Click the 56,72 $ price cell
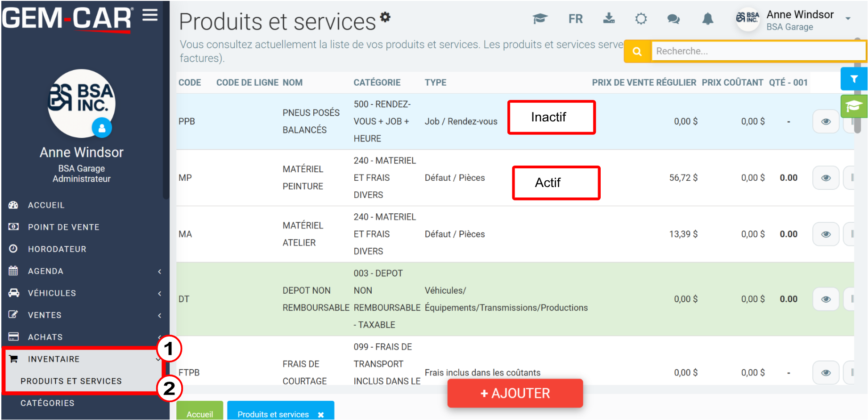This screenshot has height=420, width=868. 683,178
